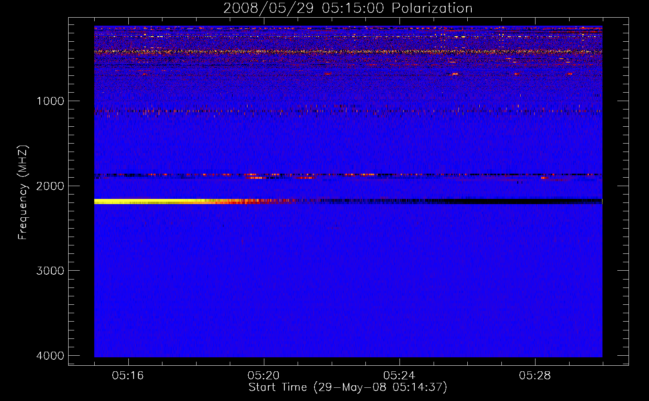Select the 'Start Time (29-May-08 05:14:37)' axis label
This screenshot has width=649, height=401.
coord(348,387)
